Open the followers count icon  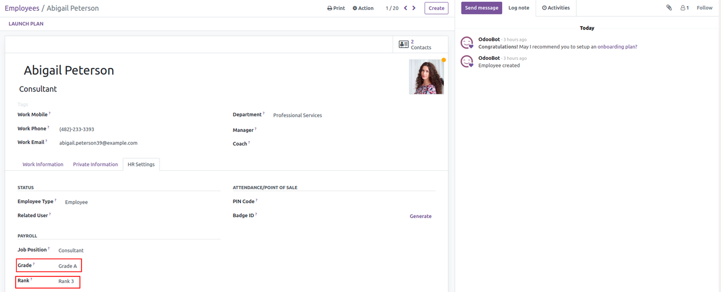[x=684, y=8]
